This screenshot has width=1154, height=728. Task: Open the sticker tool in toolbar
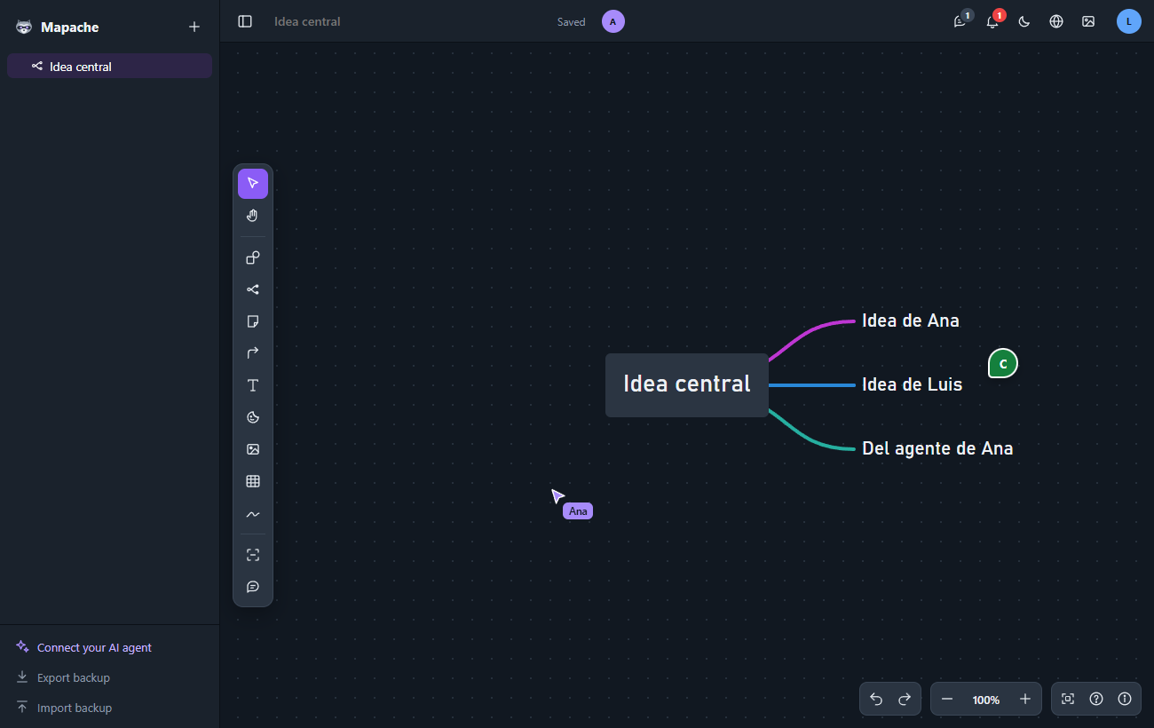253,417
